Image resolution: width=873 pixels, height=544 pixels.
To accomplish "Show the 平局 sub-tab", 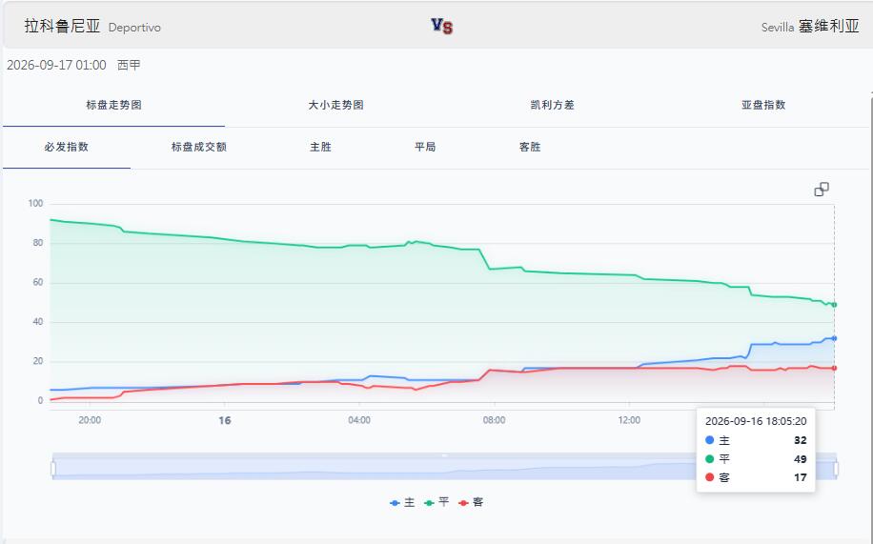I will point(425,147).
